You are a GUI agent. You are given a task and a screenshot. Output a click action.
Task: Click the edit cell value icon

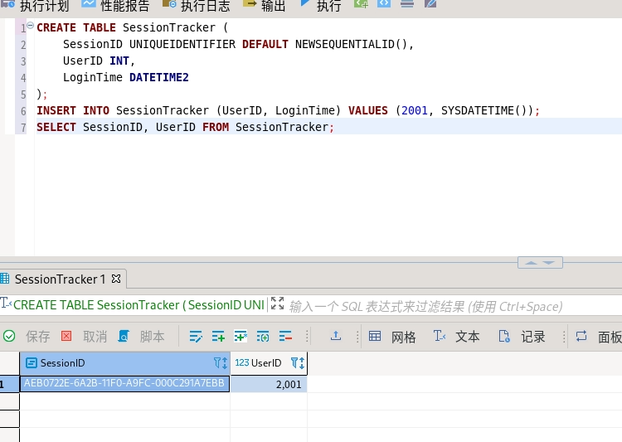[x=197, y=337]
